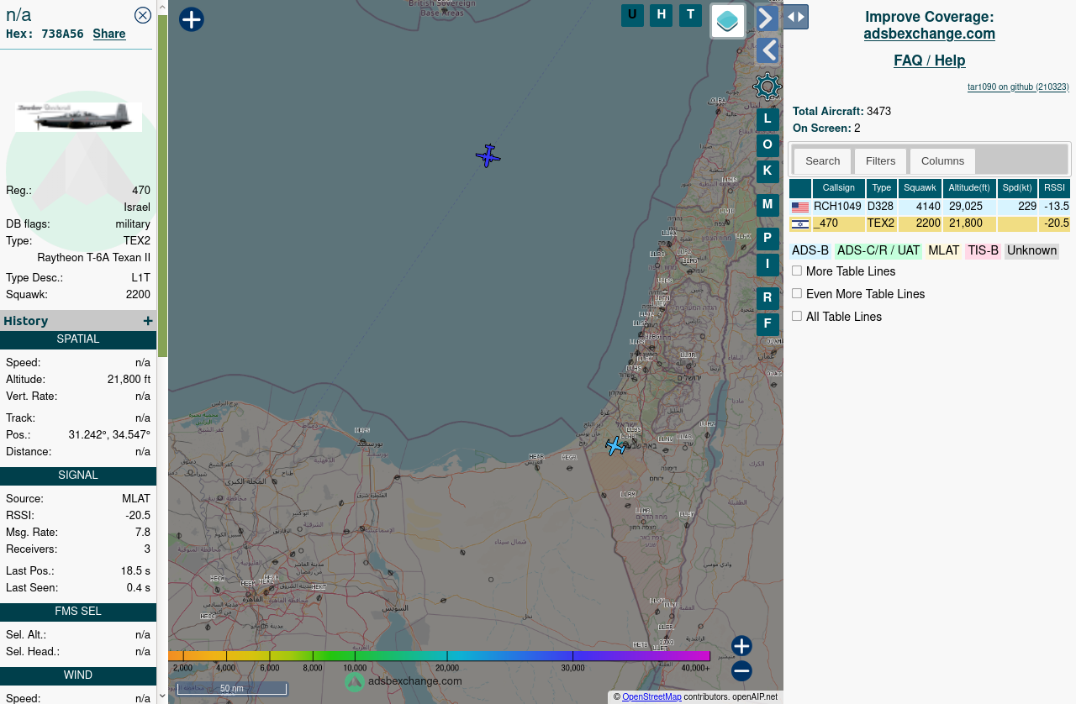Click the 50 nm map scale indicator
The width and height of the screenshot is (1076, 704).
[232, 689]
